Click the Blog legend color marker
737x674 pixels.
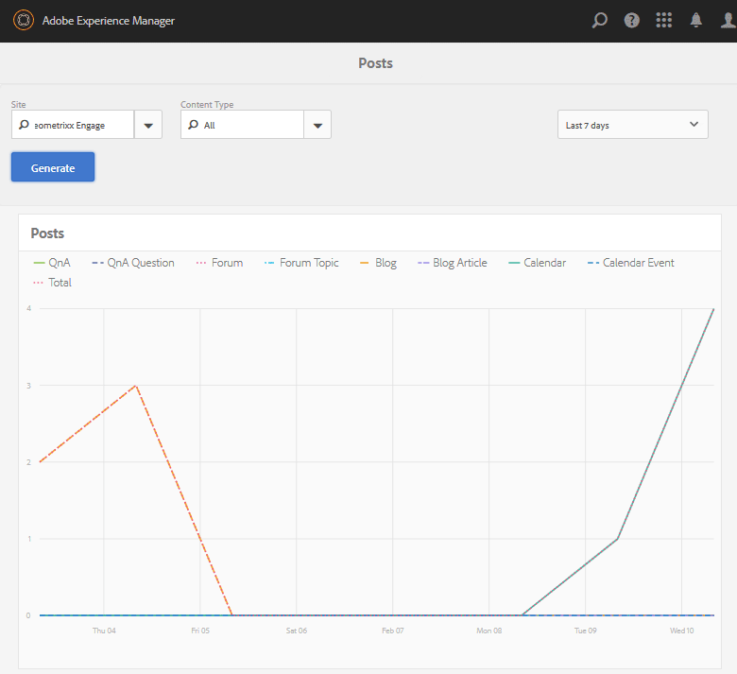tap(365, 263)
